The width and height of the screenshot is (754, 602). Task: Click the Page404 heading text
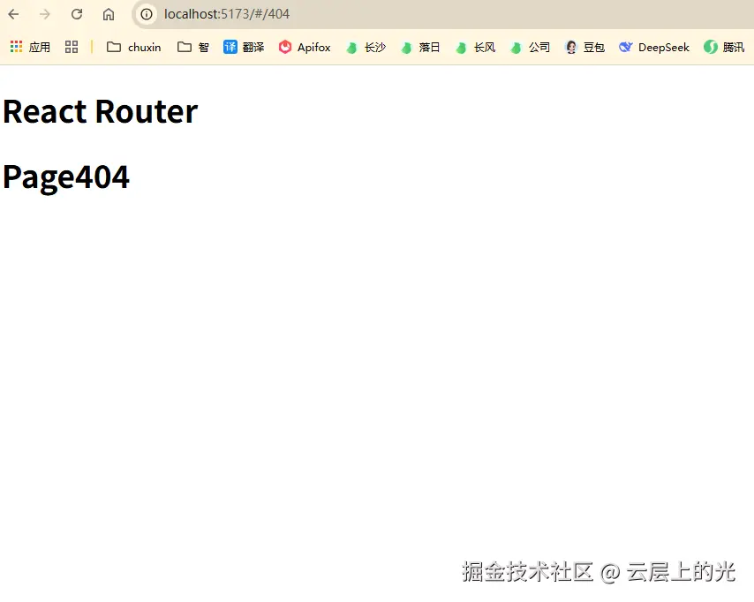point(66,177)
